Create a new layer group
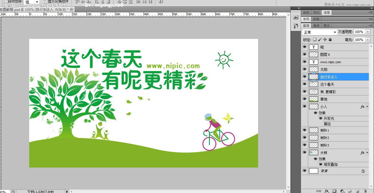374x193 pixels. (350, 191)
